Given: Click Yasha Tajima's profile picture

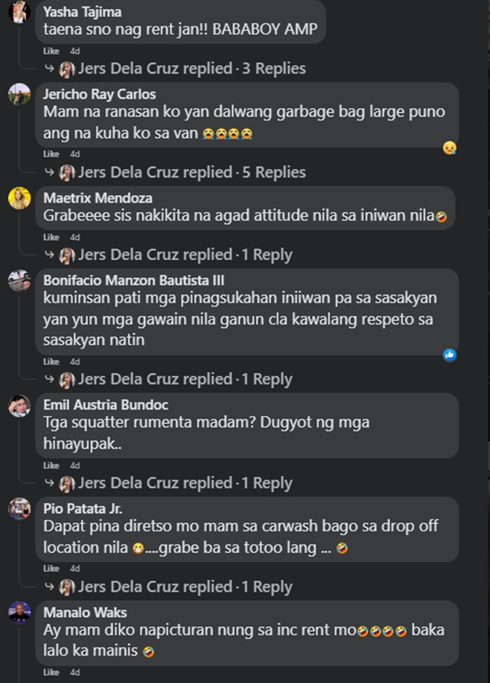Looking at the screenshot, I should [19, 12].
